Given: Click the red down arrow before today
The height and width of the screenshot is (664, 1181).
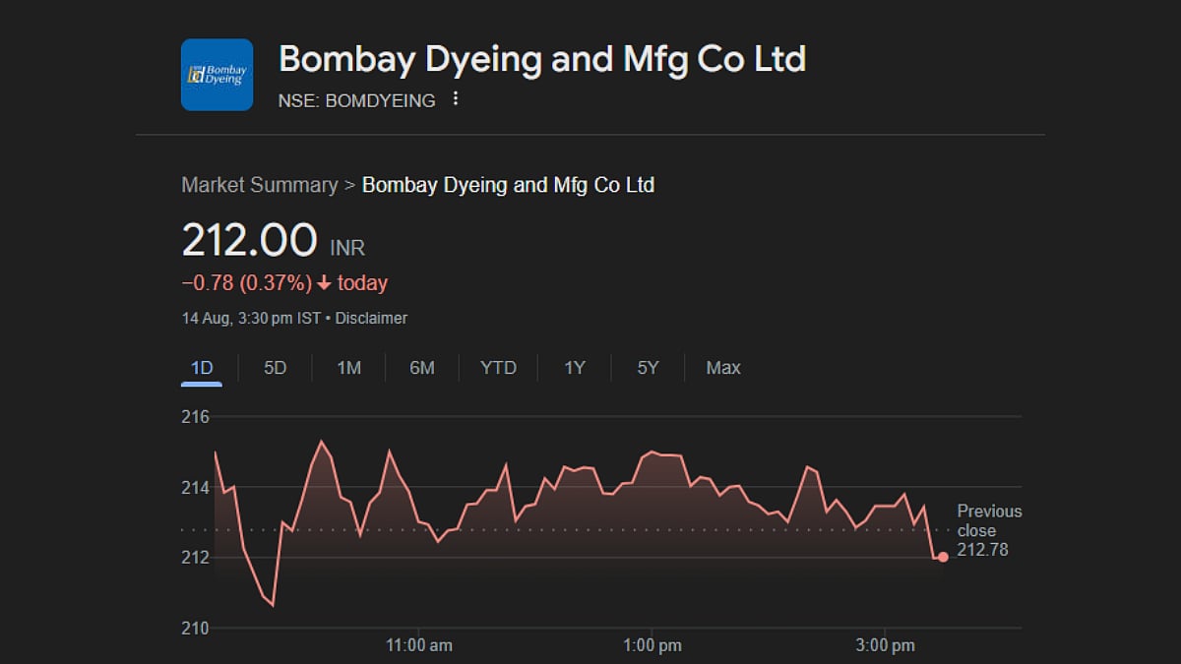Looking at the screenshot, I should pyautogui.click(x=324, y=284).
